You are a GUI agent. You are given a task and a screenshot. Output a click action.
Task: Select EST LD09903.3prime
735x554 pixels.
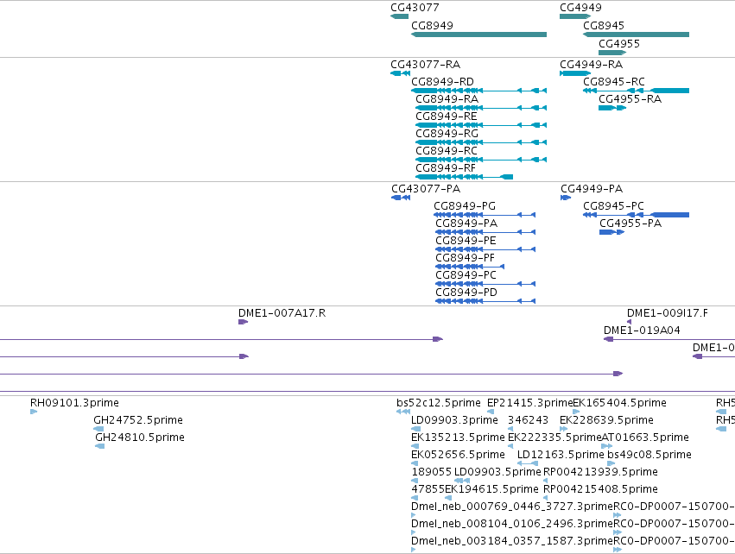coord(415,430)
